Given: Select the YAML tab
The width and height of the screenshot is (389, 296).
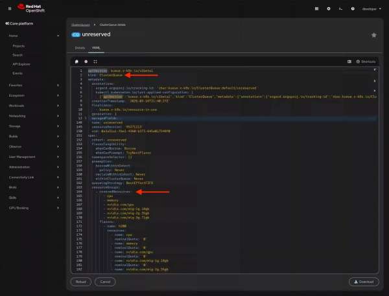Looking at the screenshot, I should (96, 48).
